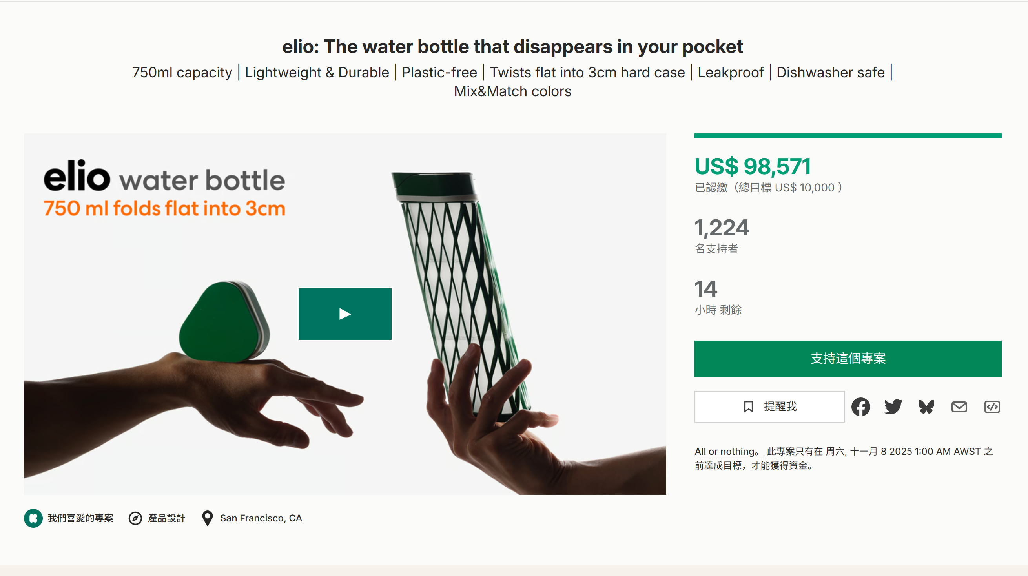
Task: Open the San Francisco, CA location link
Action: click(x=261, y=518)
